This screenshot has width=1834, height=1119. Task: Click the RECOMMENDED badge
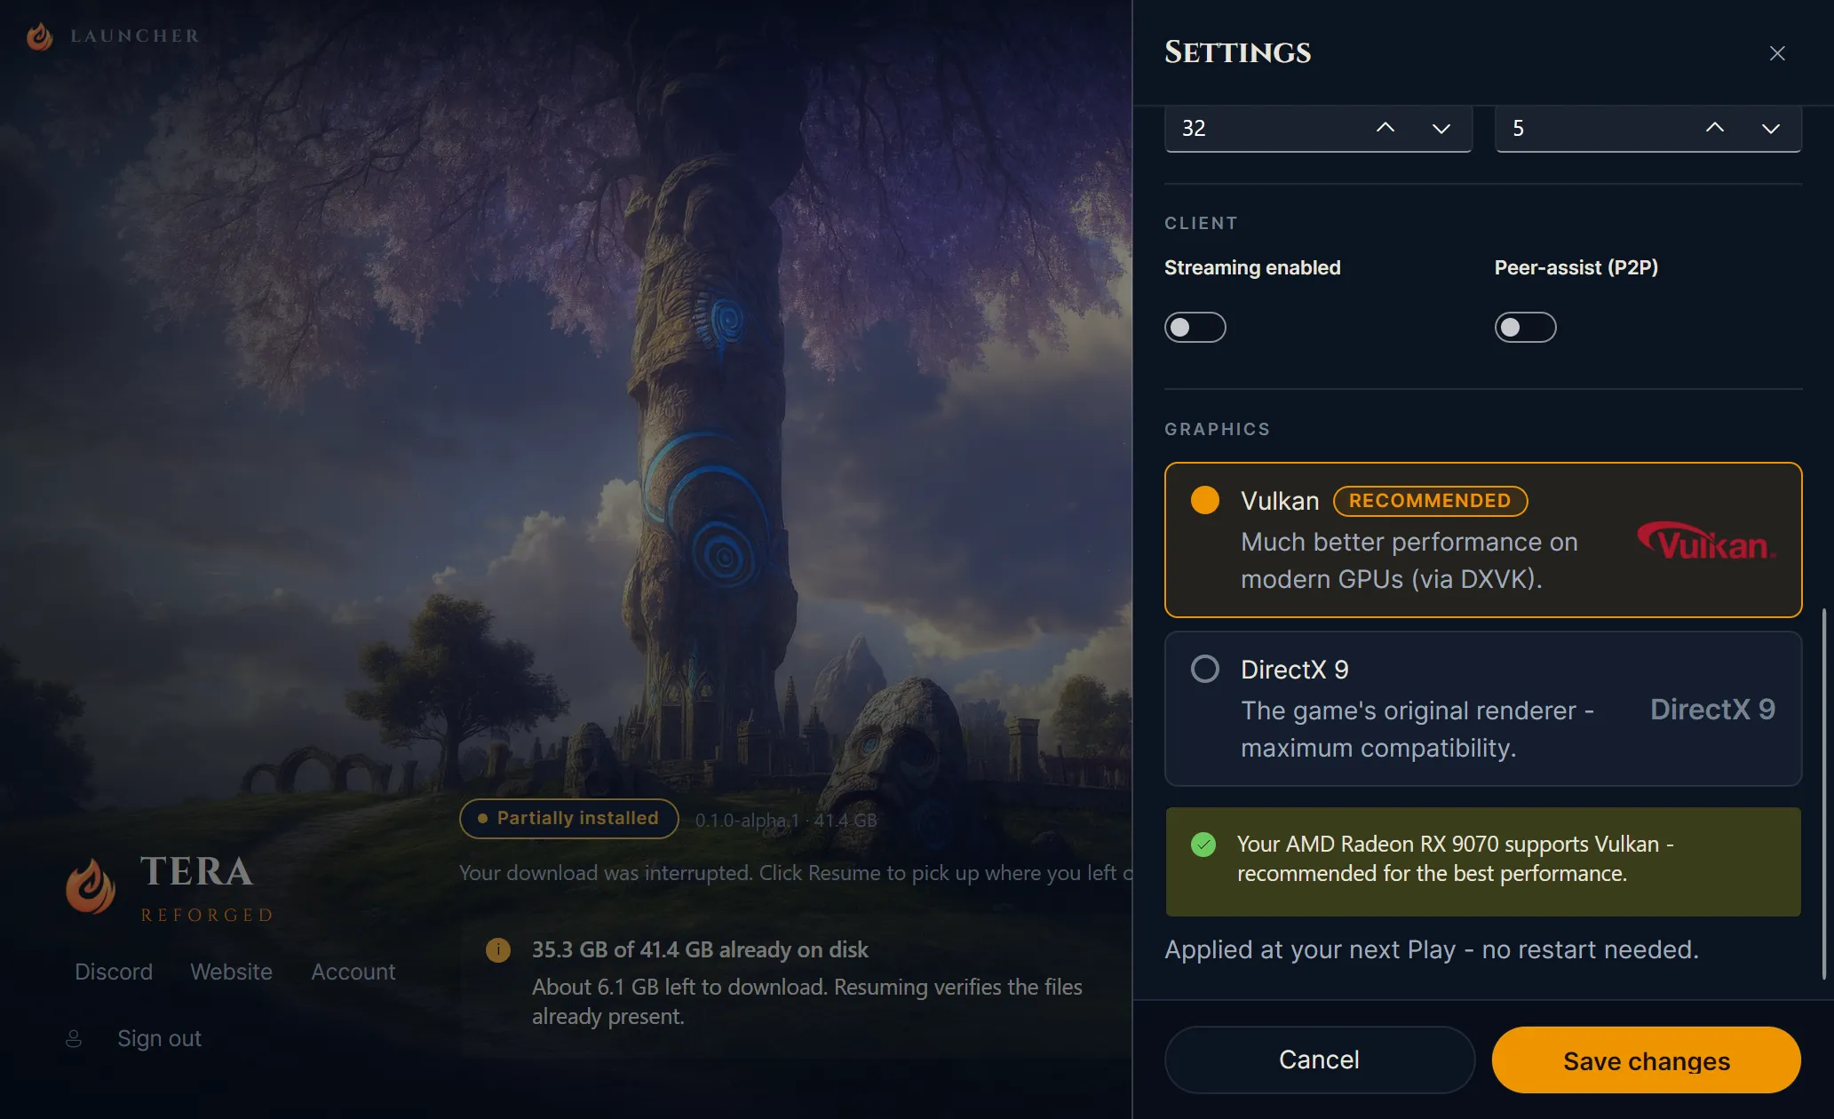tap(1430, 501)
